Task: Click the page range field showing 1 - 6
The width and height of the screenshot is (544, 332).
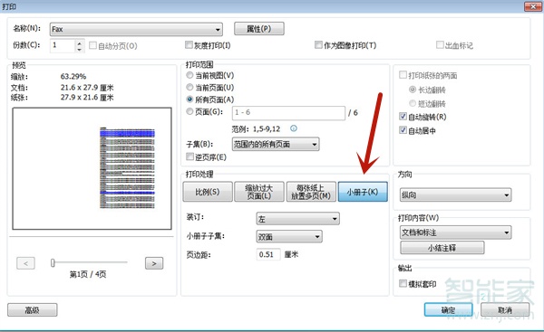Action: pyautogui.click(x=288, y=113)
